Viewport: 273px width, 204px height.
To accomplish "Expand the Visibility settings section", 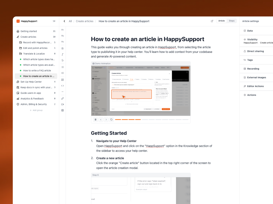I will click(256, 41).
